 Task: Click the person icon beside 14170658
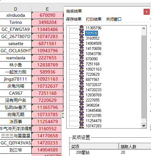point(81,49)
